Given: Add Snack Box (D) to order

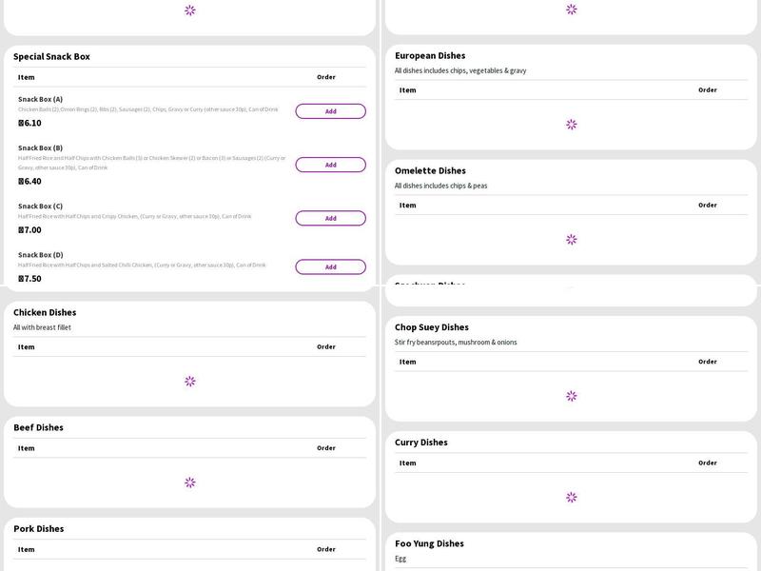Looking at the screenshot, I should [x=330, y=266].
